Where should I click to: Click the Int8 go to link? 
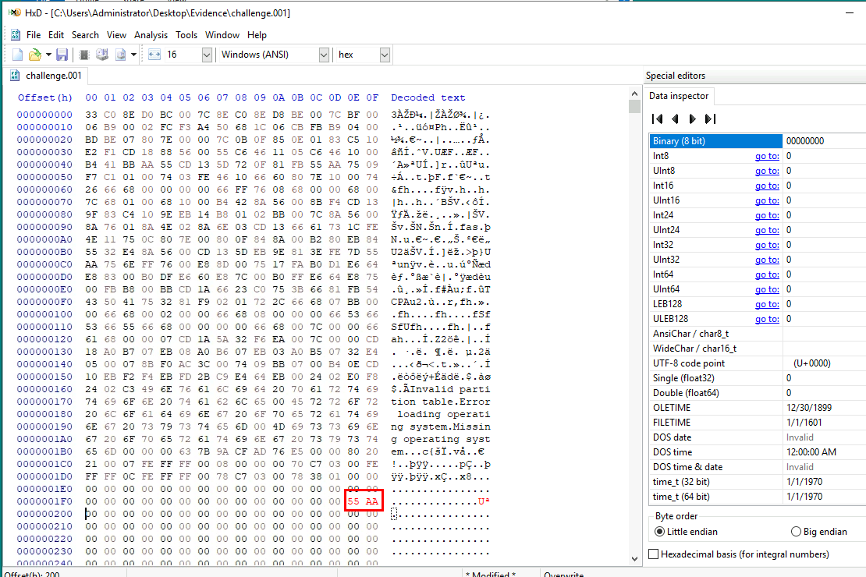(766, 156)
